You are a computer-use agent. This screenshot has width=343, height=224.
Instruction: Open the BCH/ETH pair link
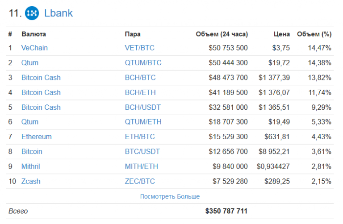(140, 92)
